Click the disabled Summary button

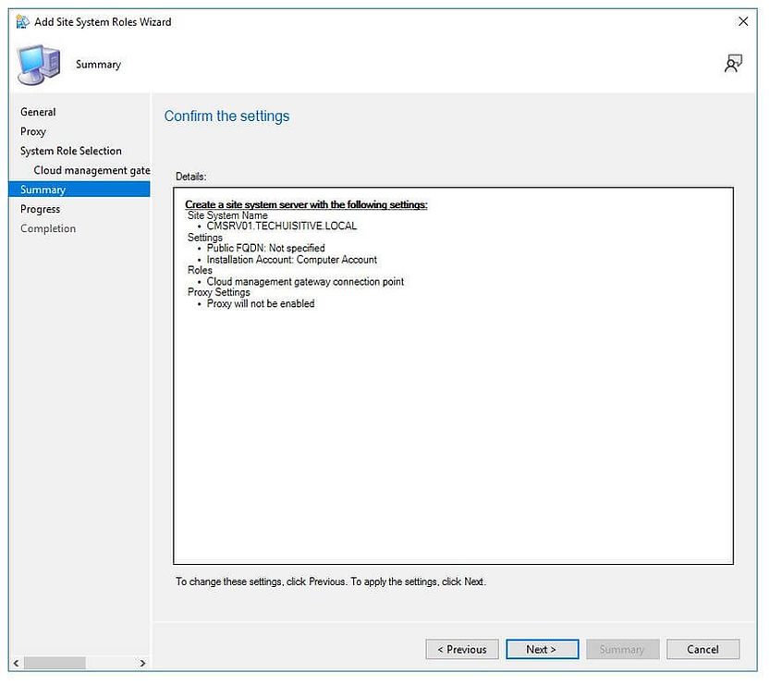pyautogui.click(x=622, y=649)
